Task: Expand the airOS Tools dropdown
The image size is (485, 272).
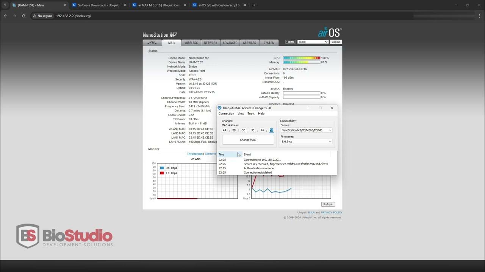Action: point(313,42)
